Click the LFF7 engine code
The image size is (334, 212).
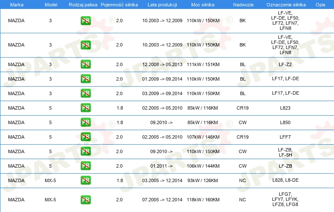(285, 137)
